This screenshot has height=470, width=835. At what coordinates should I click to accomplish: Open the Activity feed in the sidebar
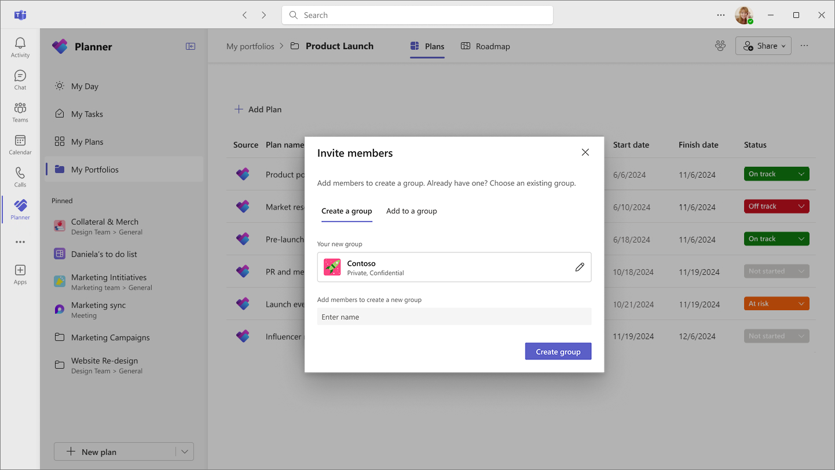pos(20,45)
